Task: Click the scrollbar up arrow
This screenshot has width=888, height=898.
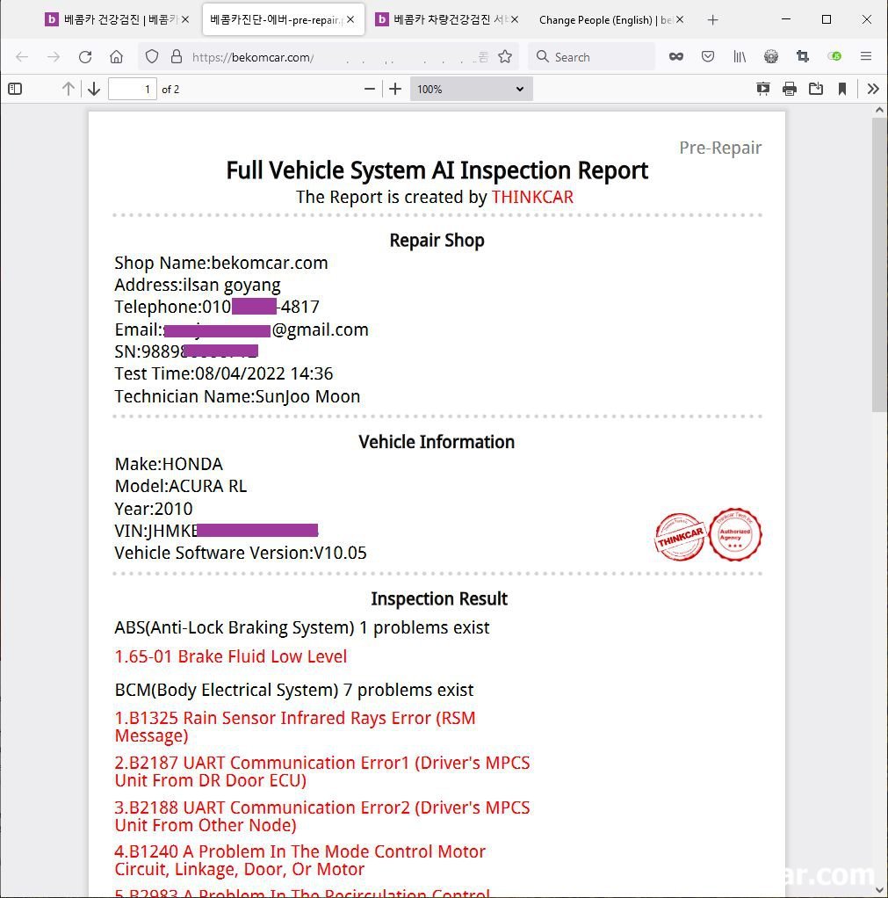Action: tap(879, 109)
